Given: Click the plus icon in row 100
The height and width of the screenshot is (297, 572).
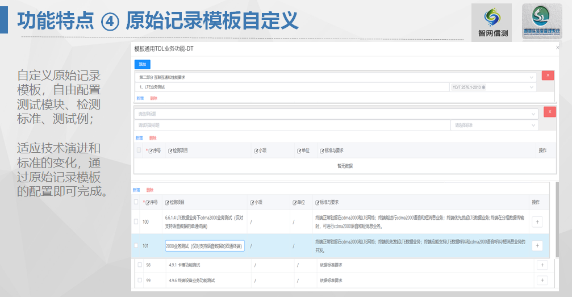Looking at the screenshot, I should [x=537, y=222].
